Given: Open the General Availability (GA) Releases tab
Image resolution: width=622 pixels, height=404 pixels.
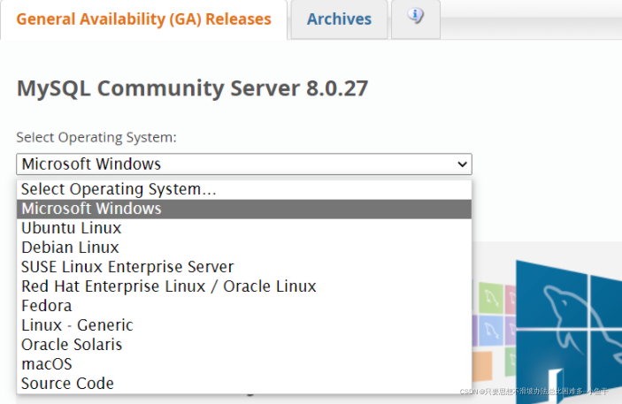Looking at the screenshot, I should tap(143, 19).
